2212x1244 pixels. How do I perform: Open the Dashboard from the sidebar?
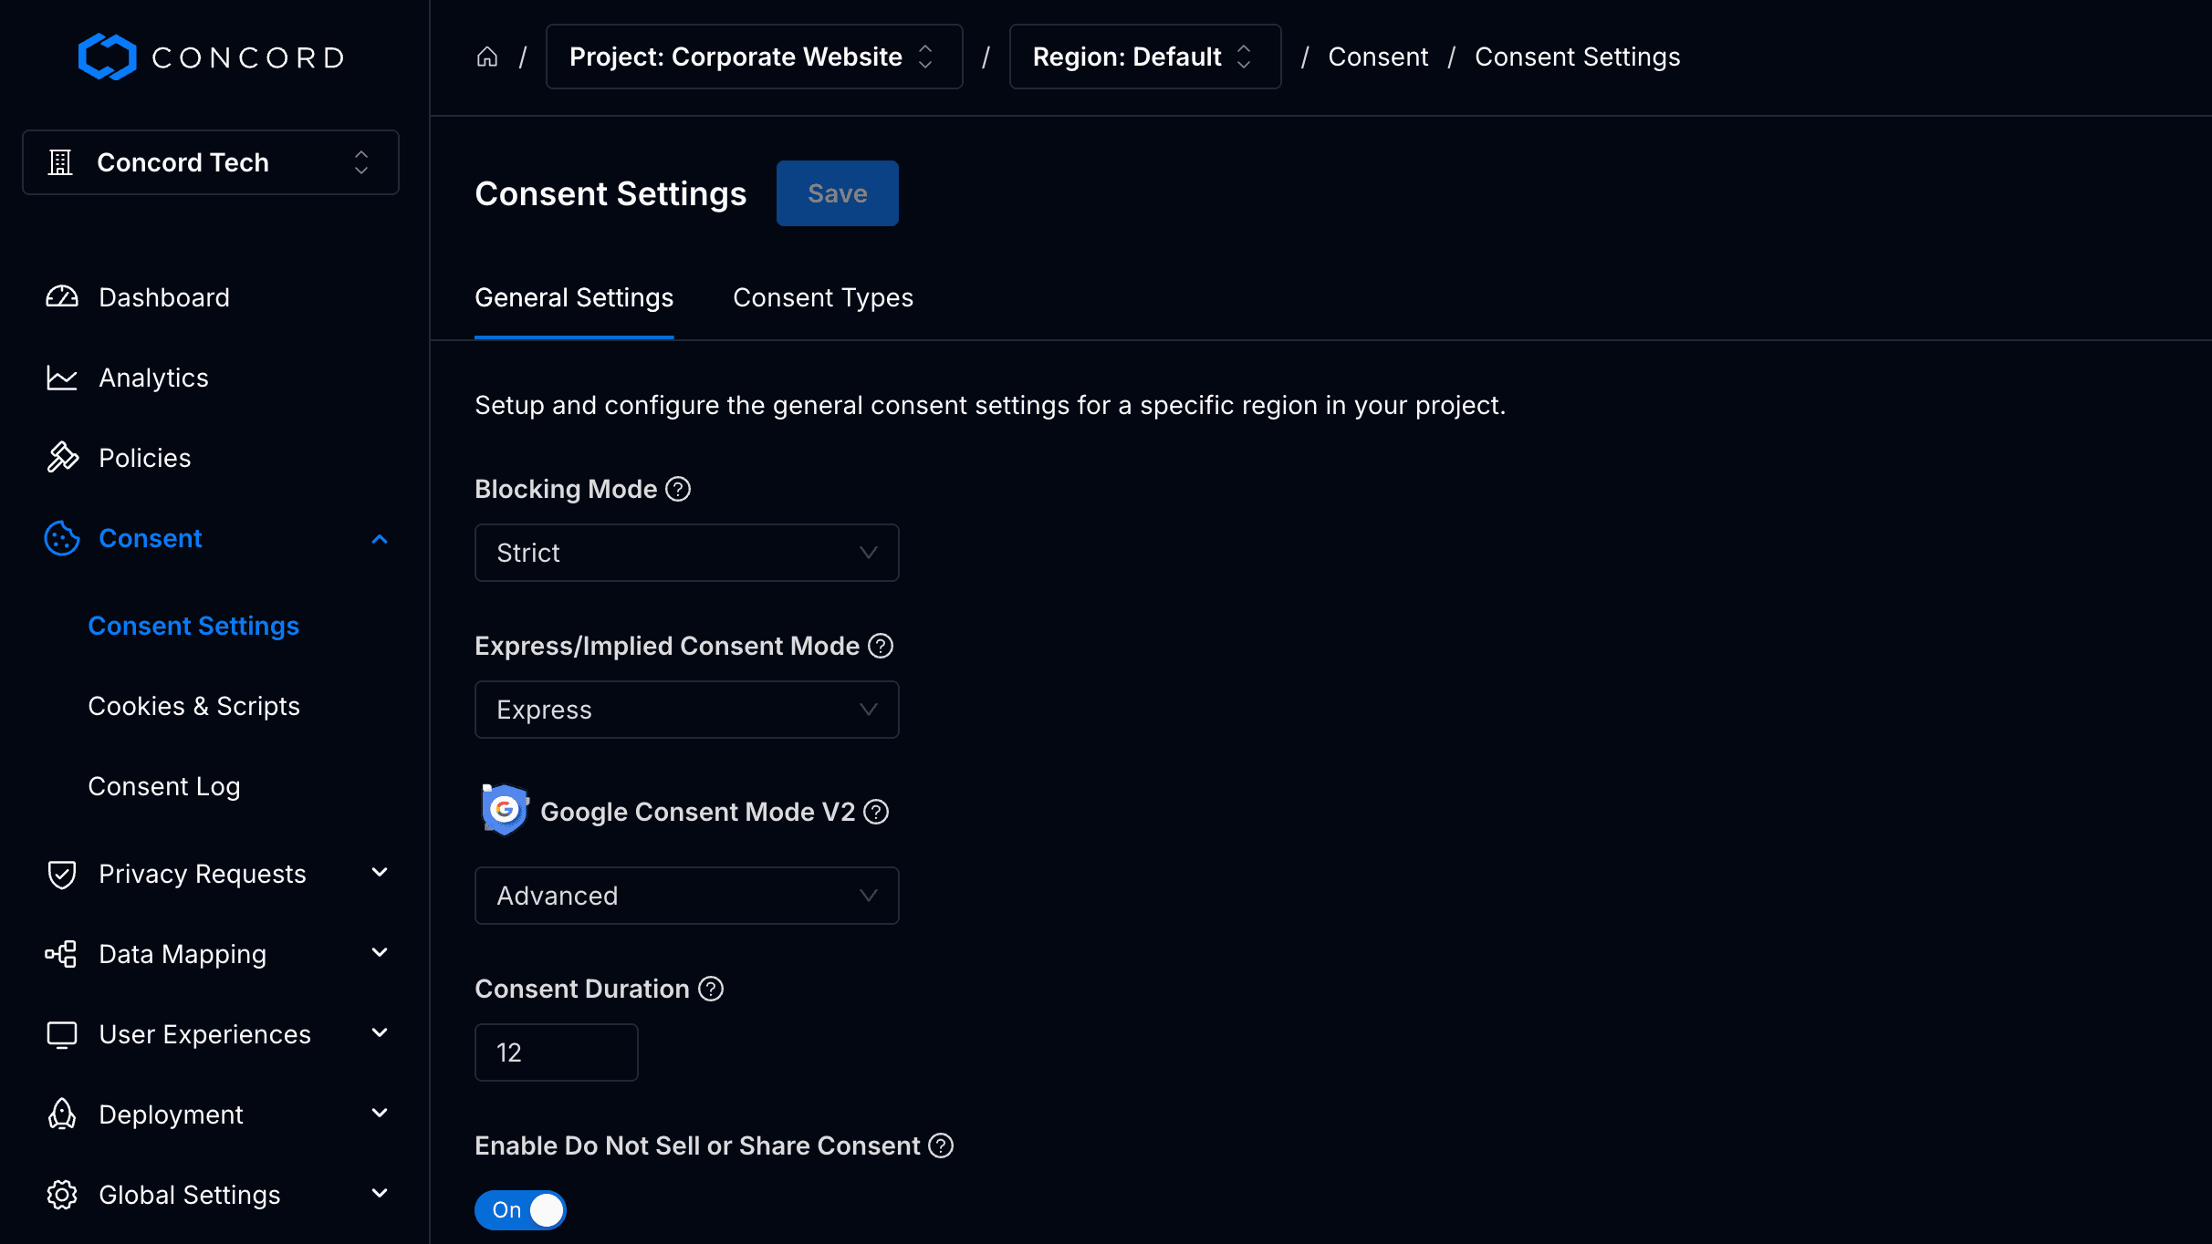click(60, 296)
